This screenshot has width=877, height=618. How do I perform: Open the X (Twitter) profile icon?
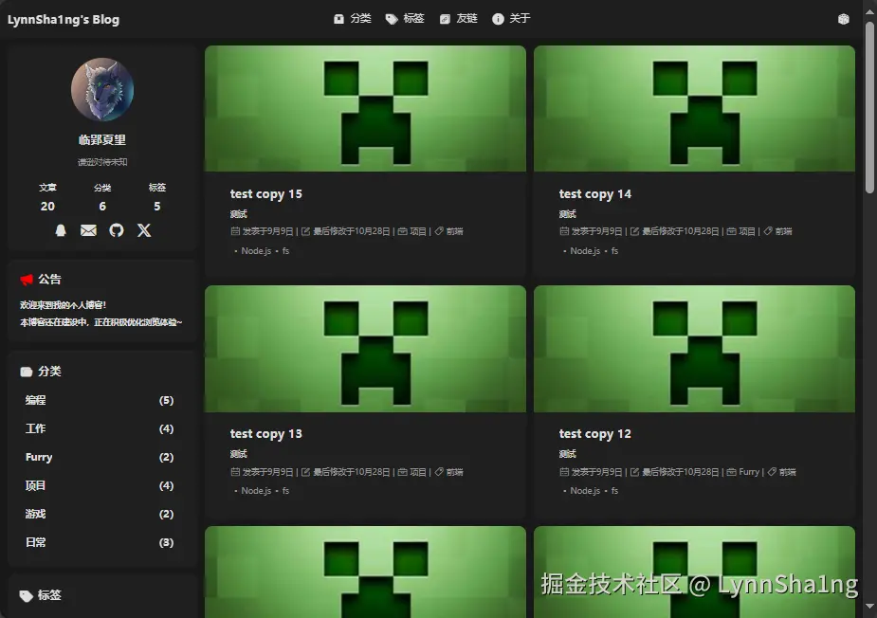(x=143, y=229)
